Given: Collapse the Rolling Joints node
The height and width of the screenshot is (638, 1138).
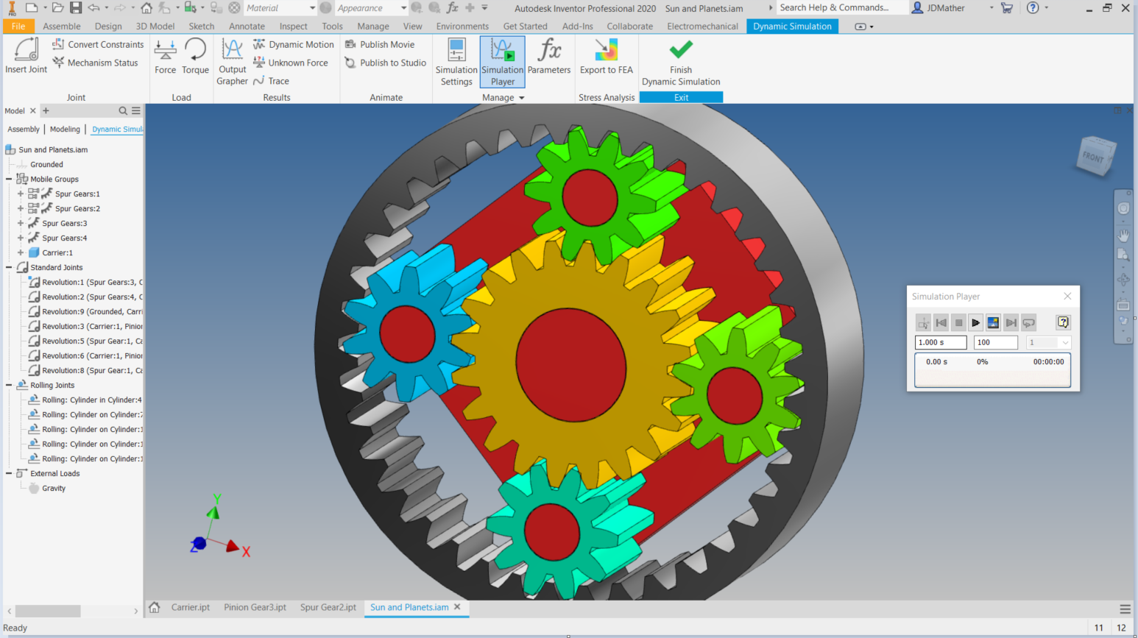Looking at the screenshot, I should (x=9, y=386).
